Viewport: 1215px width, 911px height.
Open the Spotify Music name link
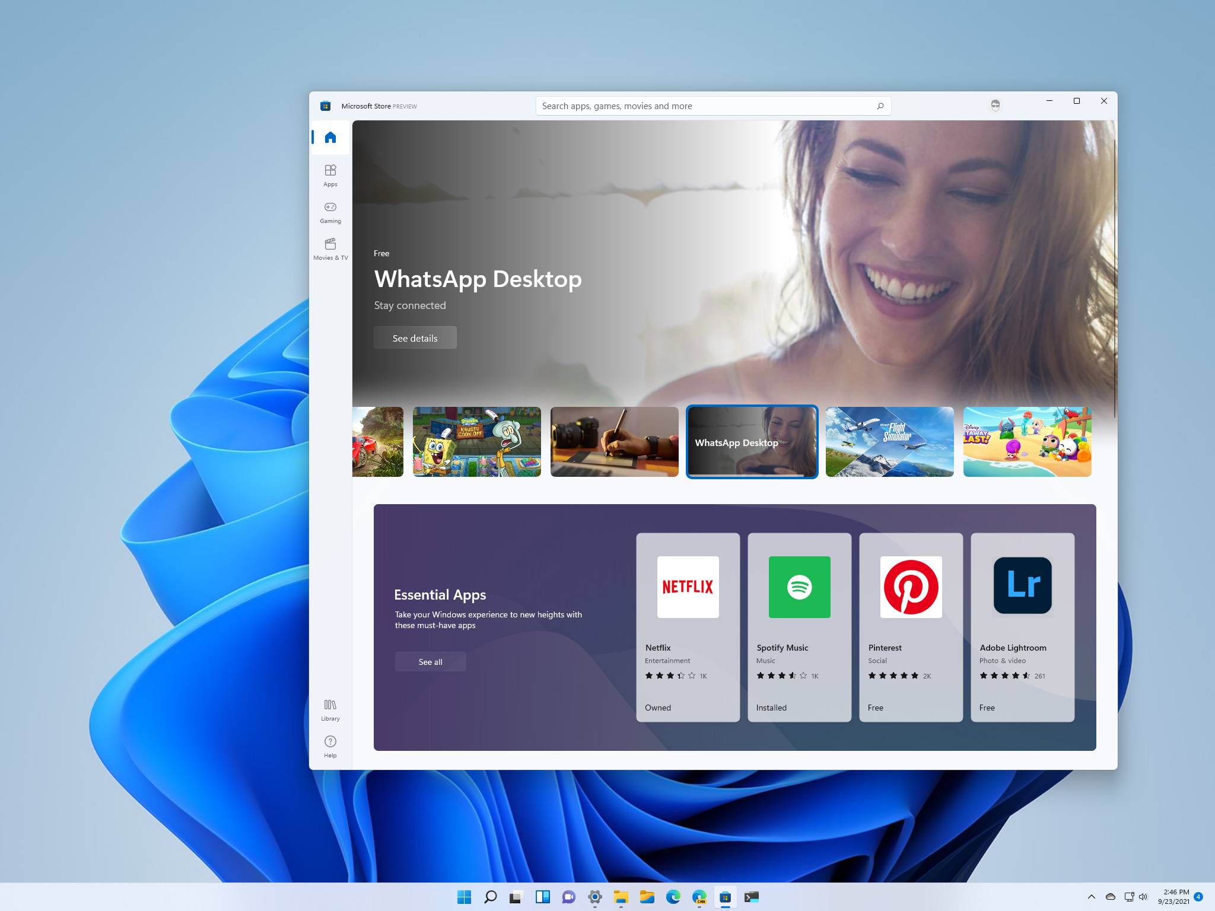click(783, 648)
